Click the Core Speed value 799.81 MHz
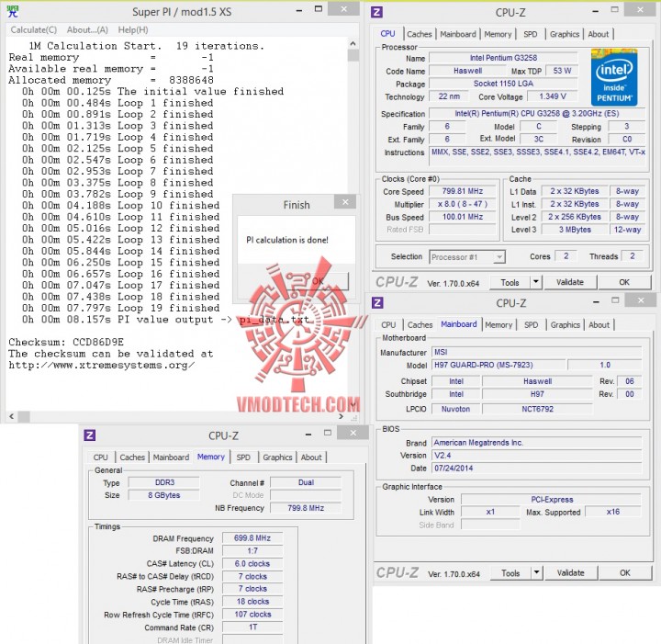 (463, 191)
